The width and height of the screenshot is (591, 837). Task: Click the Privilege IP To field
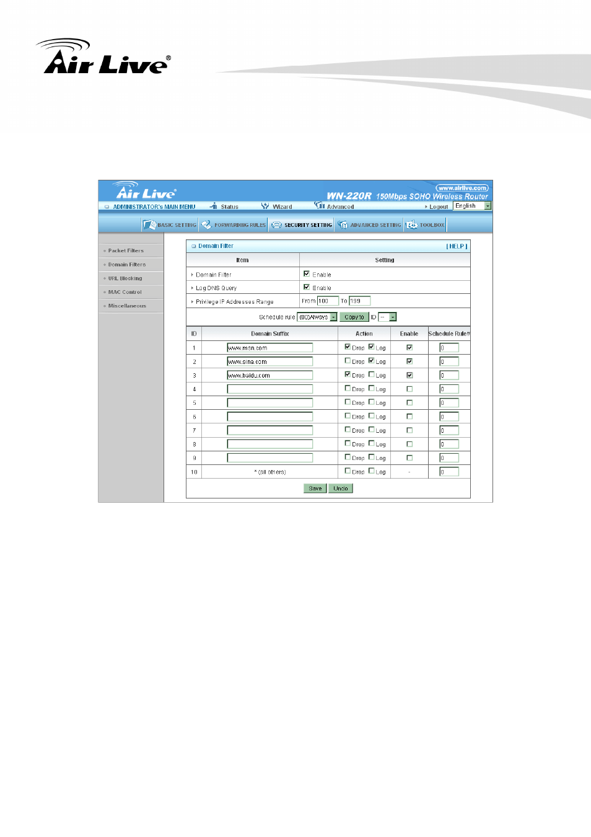pos(359,301)
